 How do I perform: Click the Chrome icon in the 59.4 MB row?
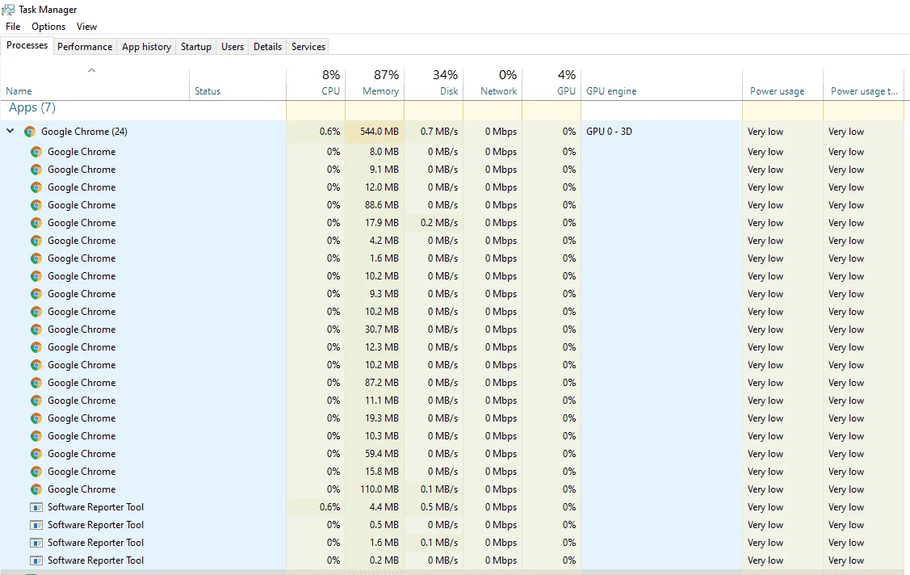(x=36, y=455)
